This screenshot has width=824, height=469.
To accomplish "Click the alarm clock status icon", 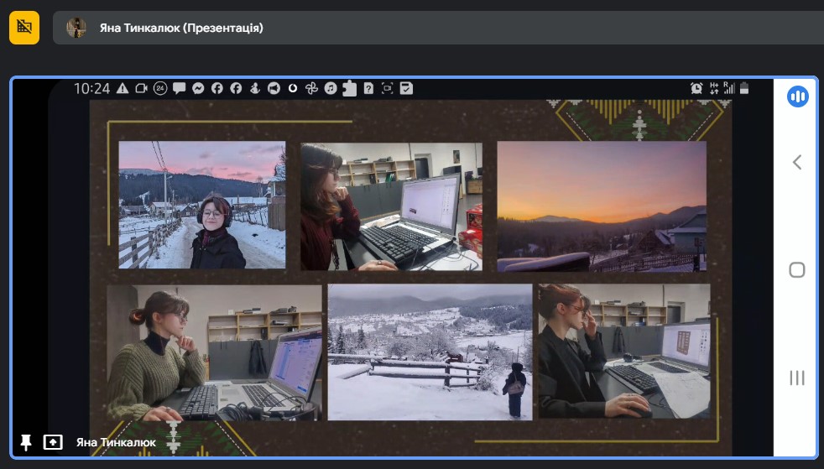I will point(696,88).
